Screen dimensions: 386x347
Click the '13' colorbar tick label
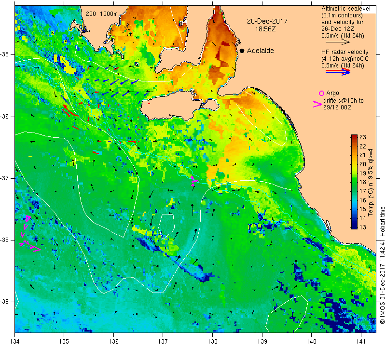363,227
